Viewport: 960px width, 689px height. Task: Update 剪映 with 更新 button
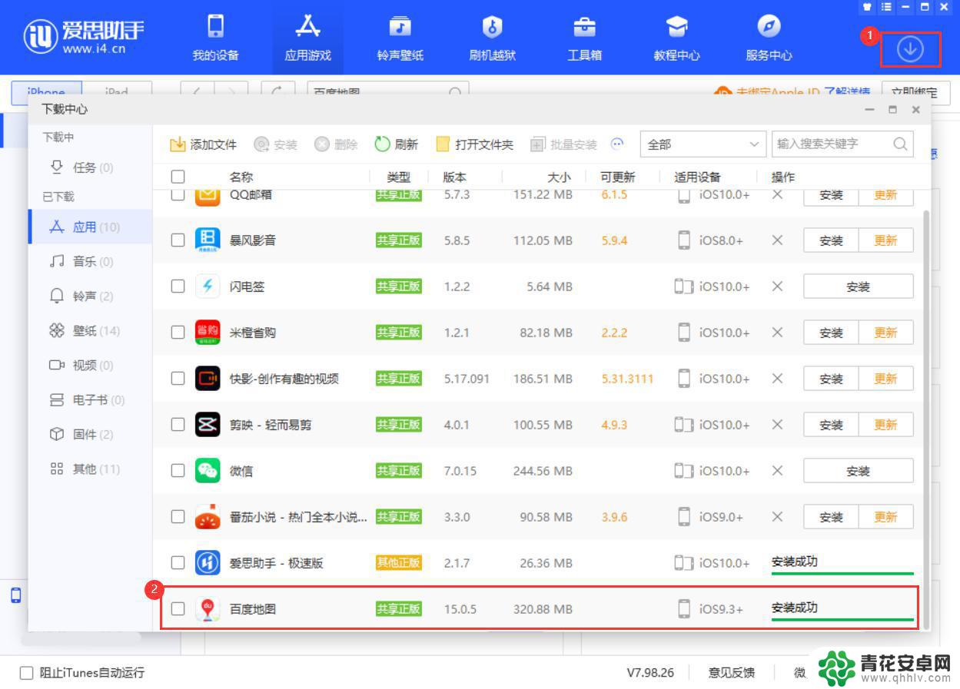pyautogui.click(x=885, y=425)
